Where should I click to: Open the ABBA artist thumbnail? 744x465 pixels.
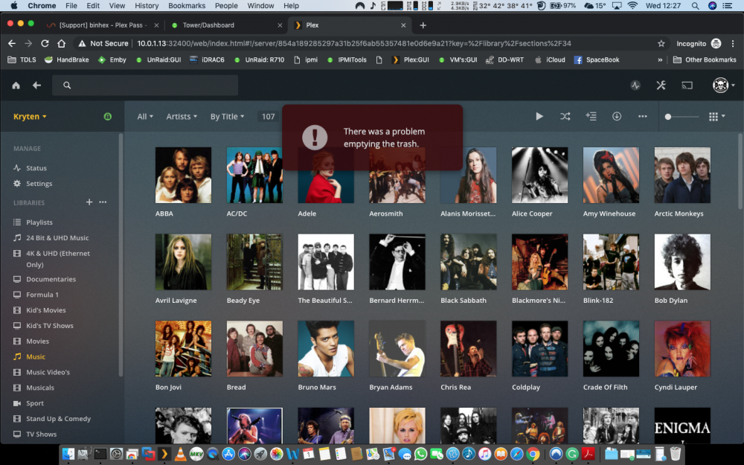pos(183,175)
